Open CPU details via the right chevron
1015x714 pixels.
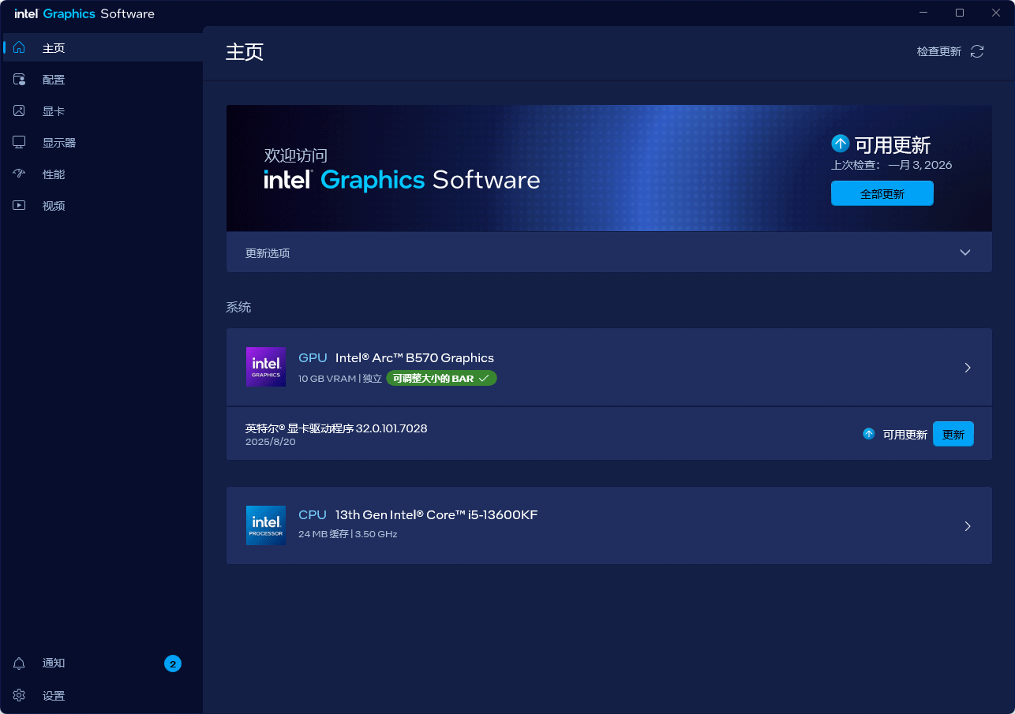point(968,526)
